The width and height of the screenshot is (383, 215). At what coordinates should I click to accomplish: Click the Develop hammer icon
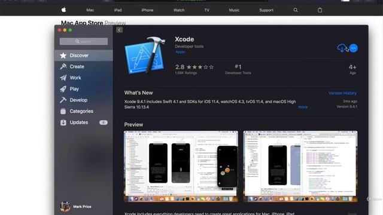[63, 100]
